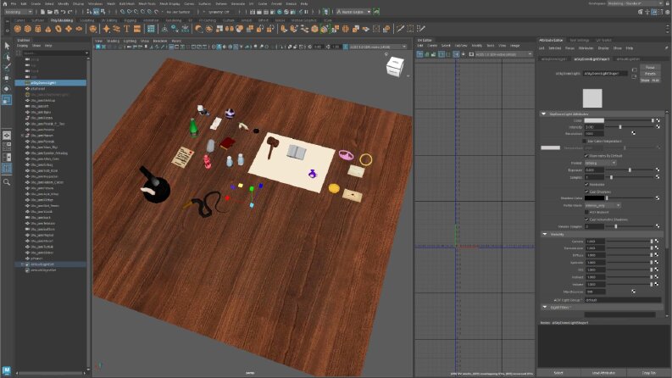The height and width of the screenshot is (378, 672).
Task: Click the Home icon at top left
Action: (x=5, y=3)
